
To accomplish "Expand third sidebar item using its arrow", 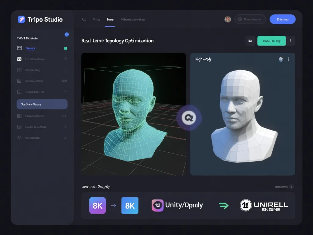I will [65, 70].
